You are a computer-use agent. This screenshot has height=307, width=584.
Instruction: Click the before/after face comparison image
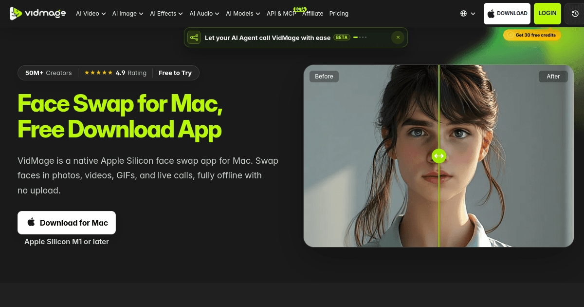(439, 156)
